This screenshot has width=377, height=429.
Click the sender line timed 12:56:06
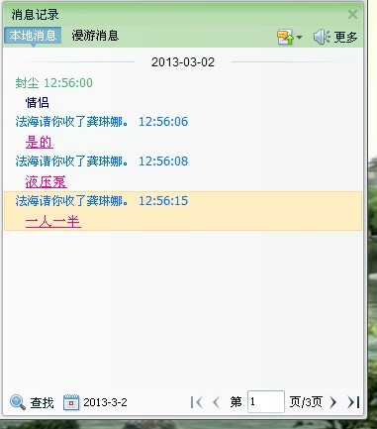102,122
